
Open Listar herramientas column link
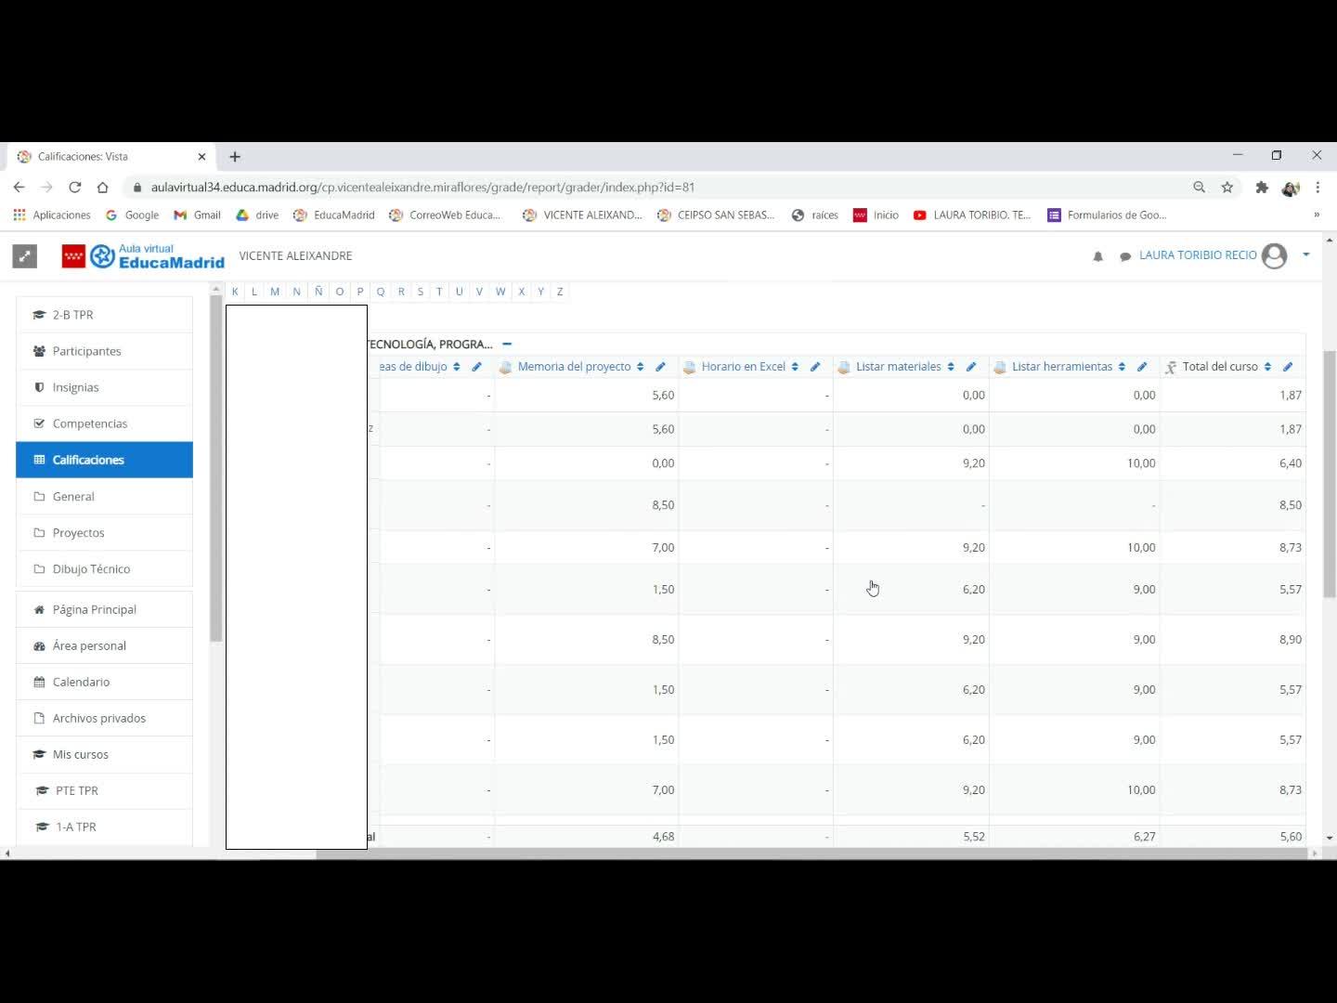pos(1061,367)
